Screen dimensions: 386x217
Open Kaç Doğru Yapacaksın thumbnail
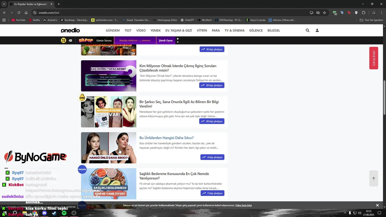[109, 76]
